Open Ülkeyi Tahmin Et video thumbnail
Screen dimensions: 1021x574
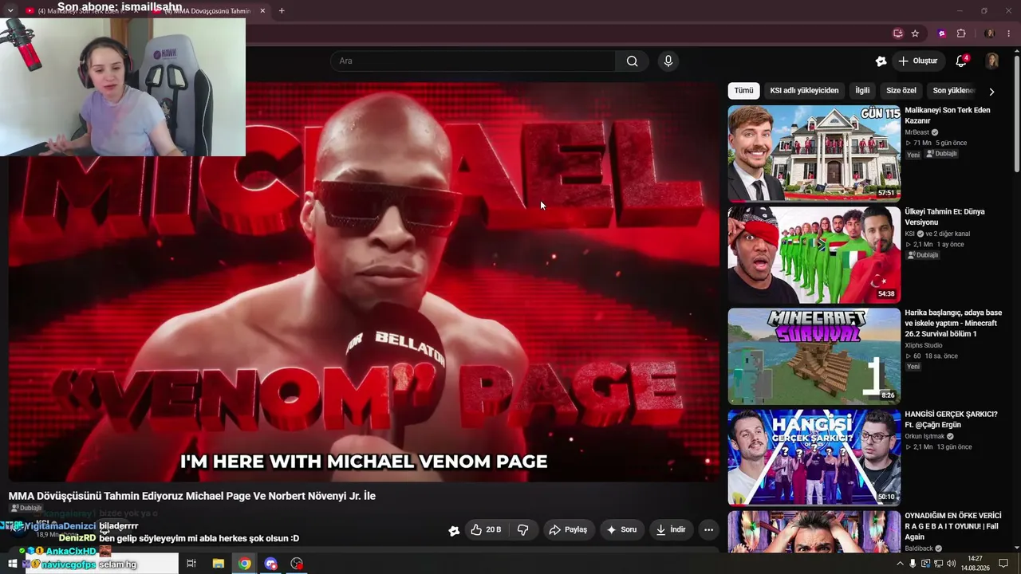[x=814, y=255]
